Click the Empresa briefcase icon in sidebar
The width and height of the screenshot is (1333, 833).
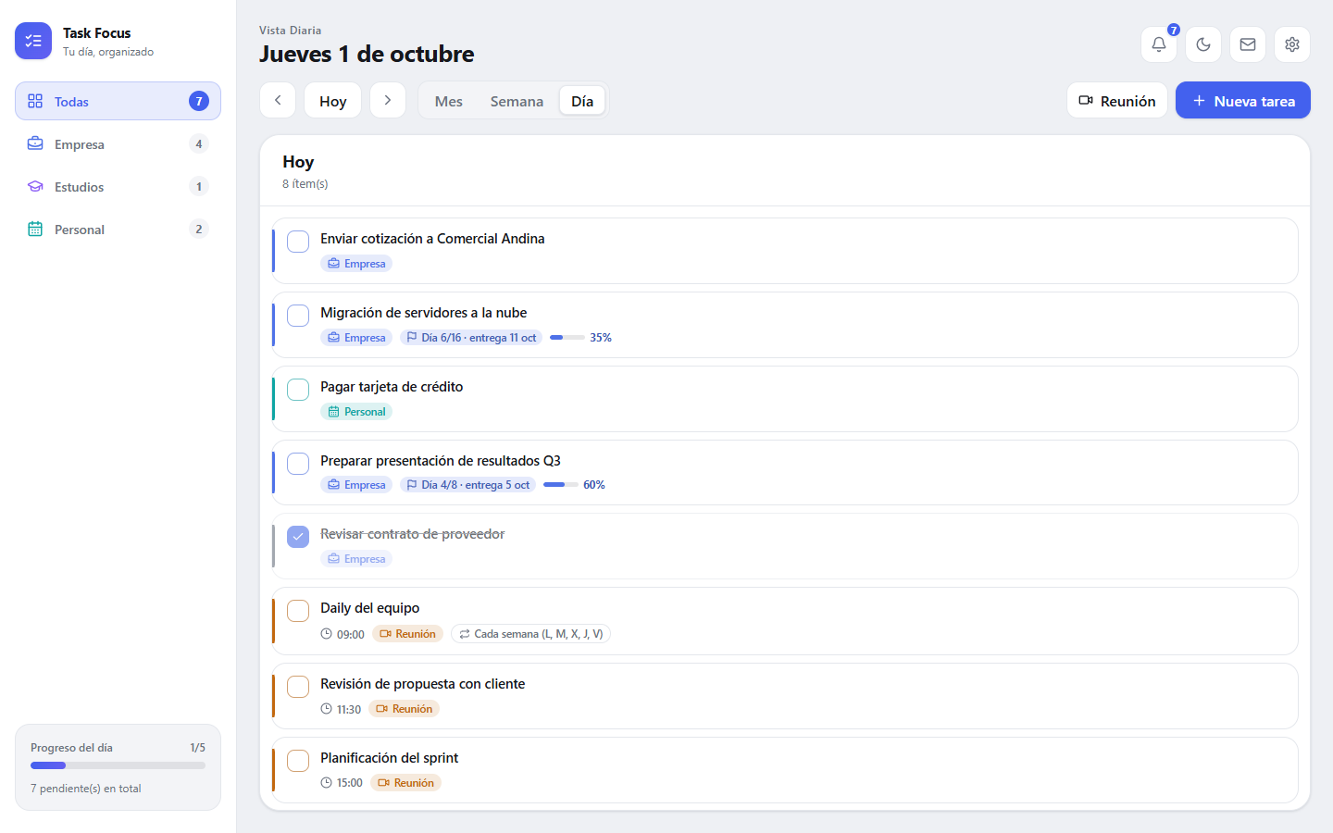tap(35, 143)
